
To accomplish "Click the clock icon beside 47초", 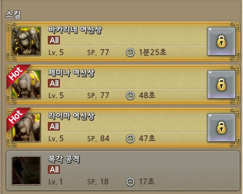I will point(130,138).
